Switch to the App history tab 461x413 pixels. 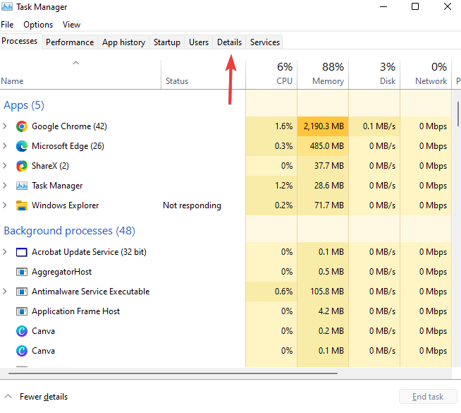pos(124,42)
